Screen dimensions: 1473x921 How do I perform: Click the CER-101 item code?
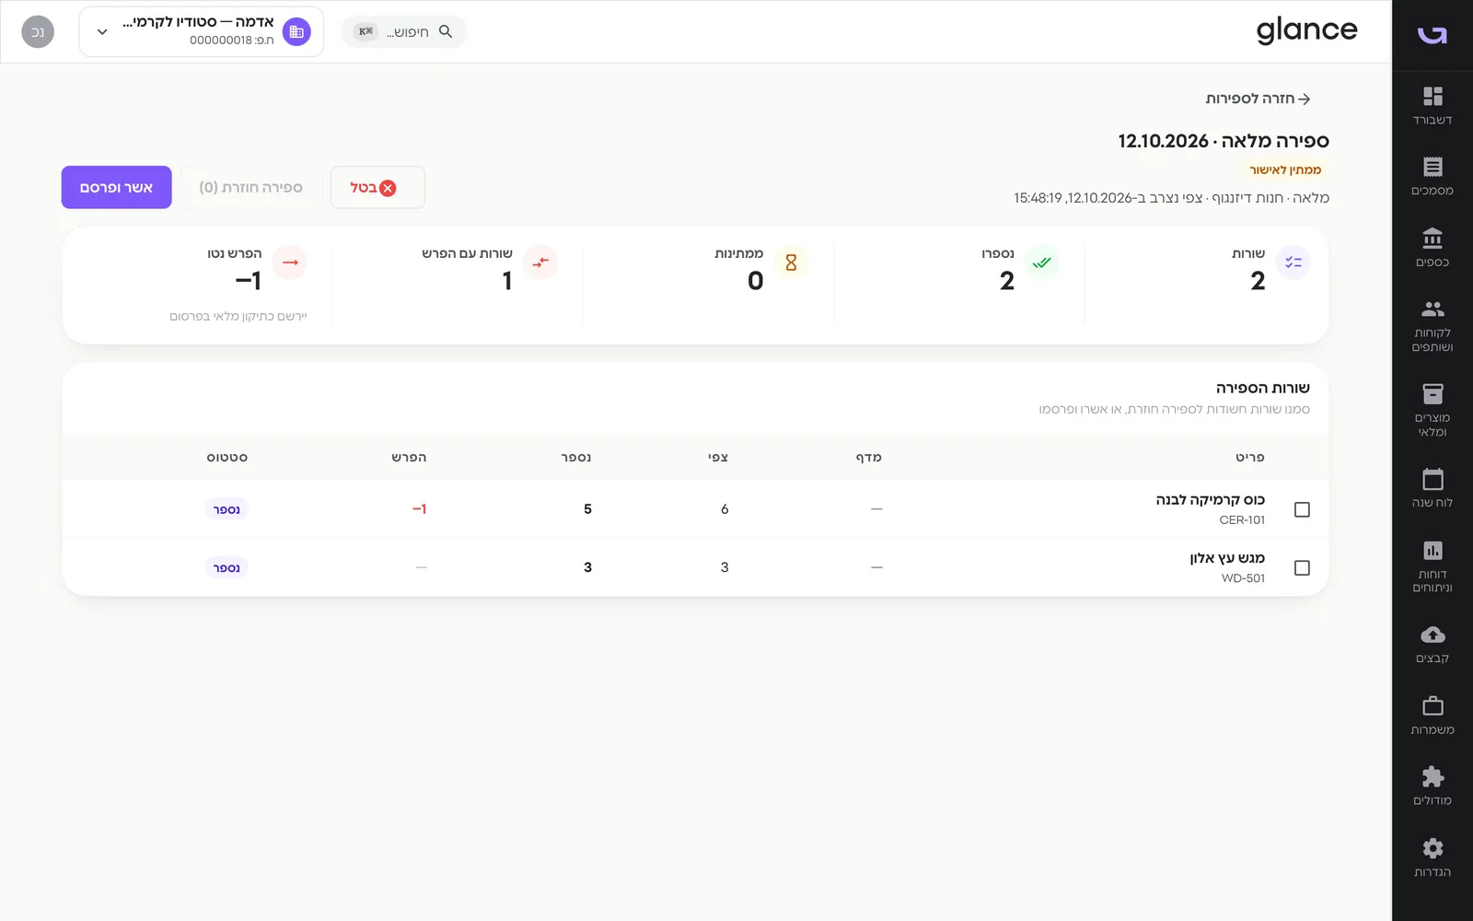click(1242, 520)
